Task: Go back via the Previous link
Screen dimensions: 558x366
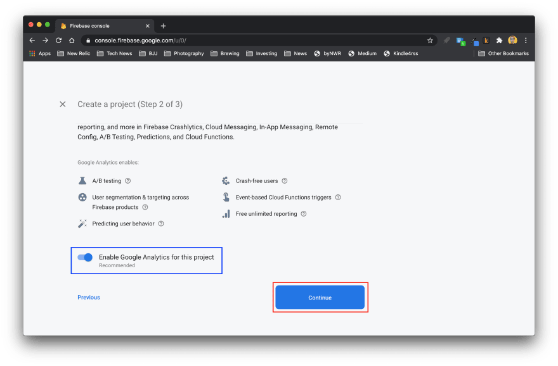Action: [89, 298]
